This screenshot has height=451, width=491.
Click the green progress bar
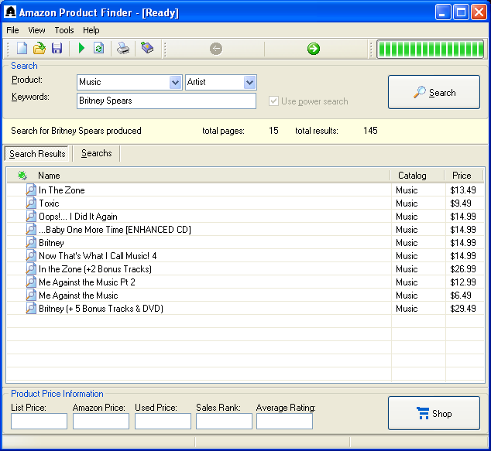pyautogui.click(x=430, y=50)
